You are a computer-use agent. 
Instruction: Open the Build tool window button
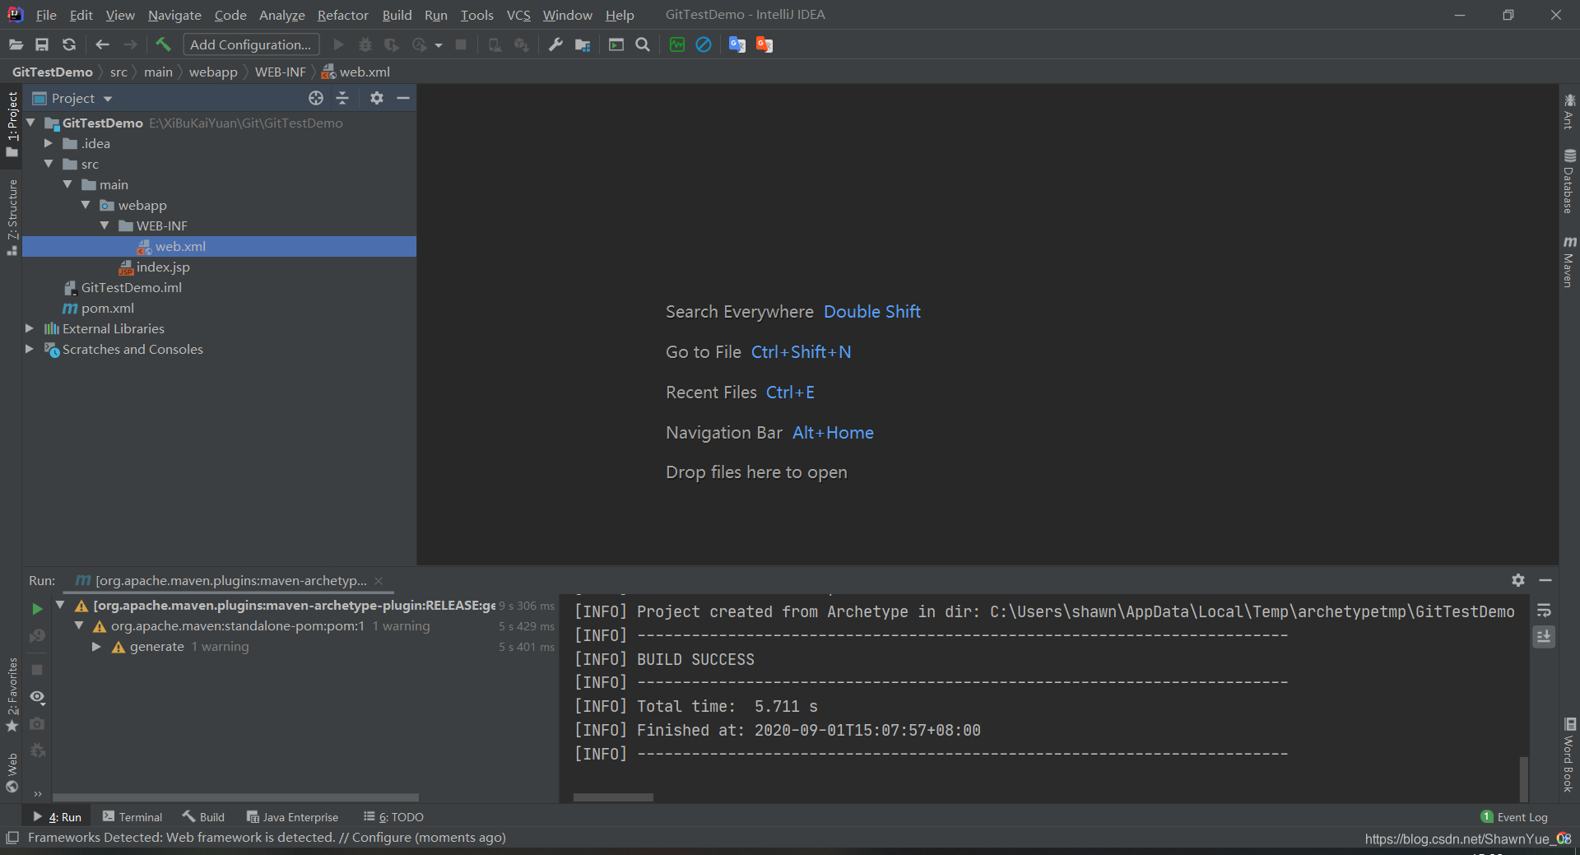[x=203, y=817]
